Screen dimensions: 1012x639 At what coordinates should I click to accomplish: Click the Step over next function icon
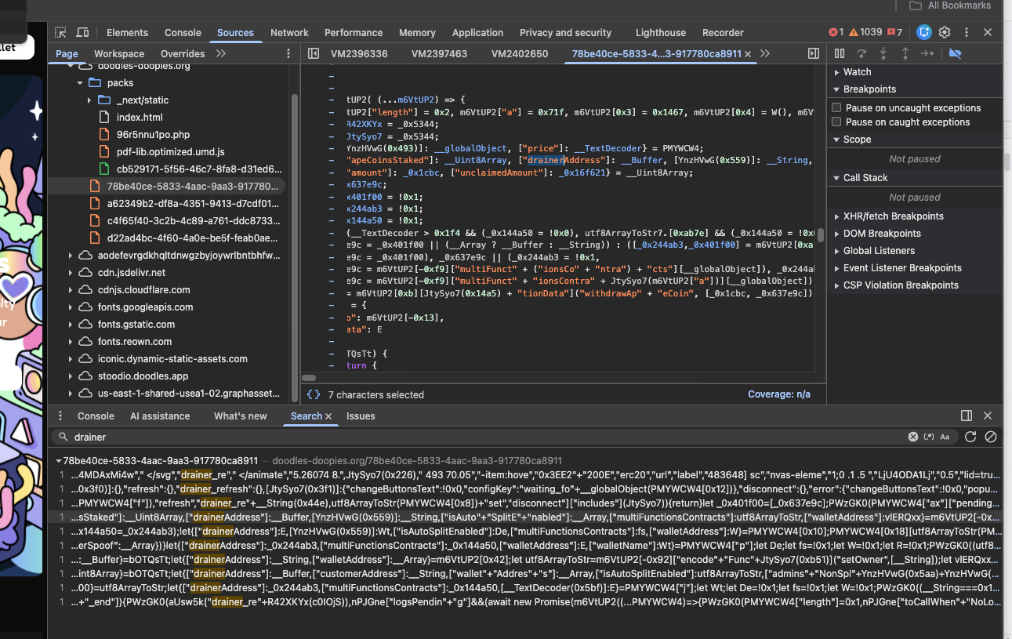[x=861, y=53]
